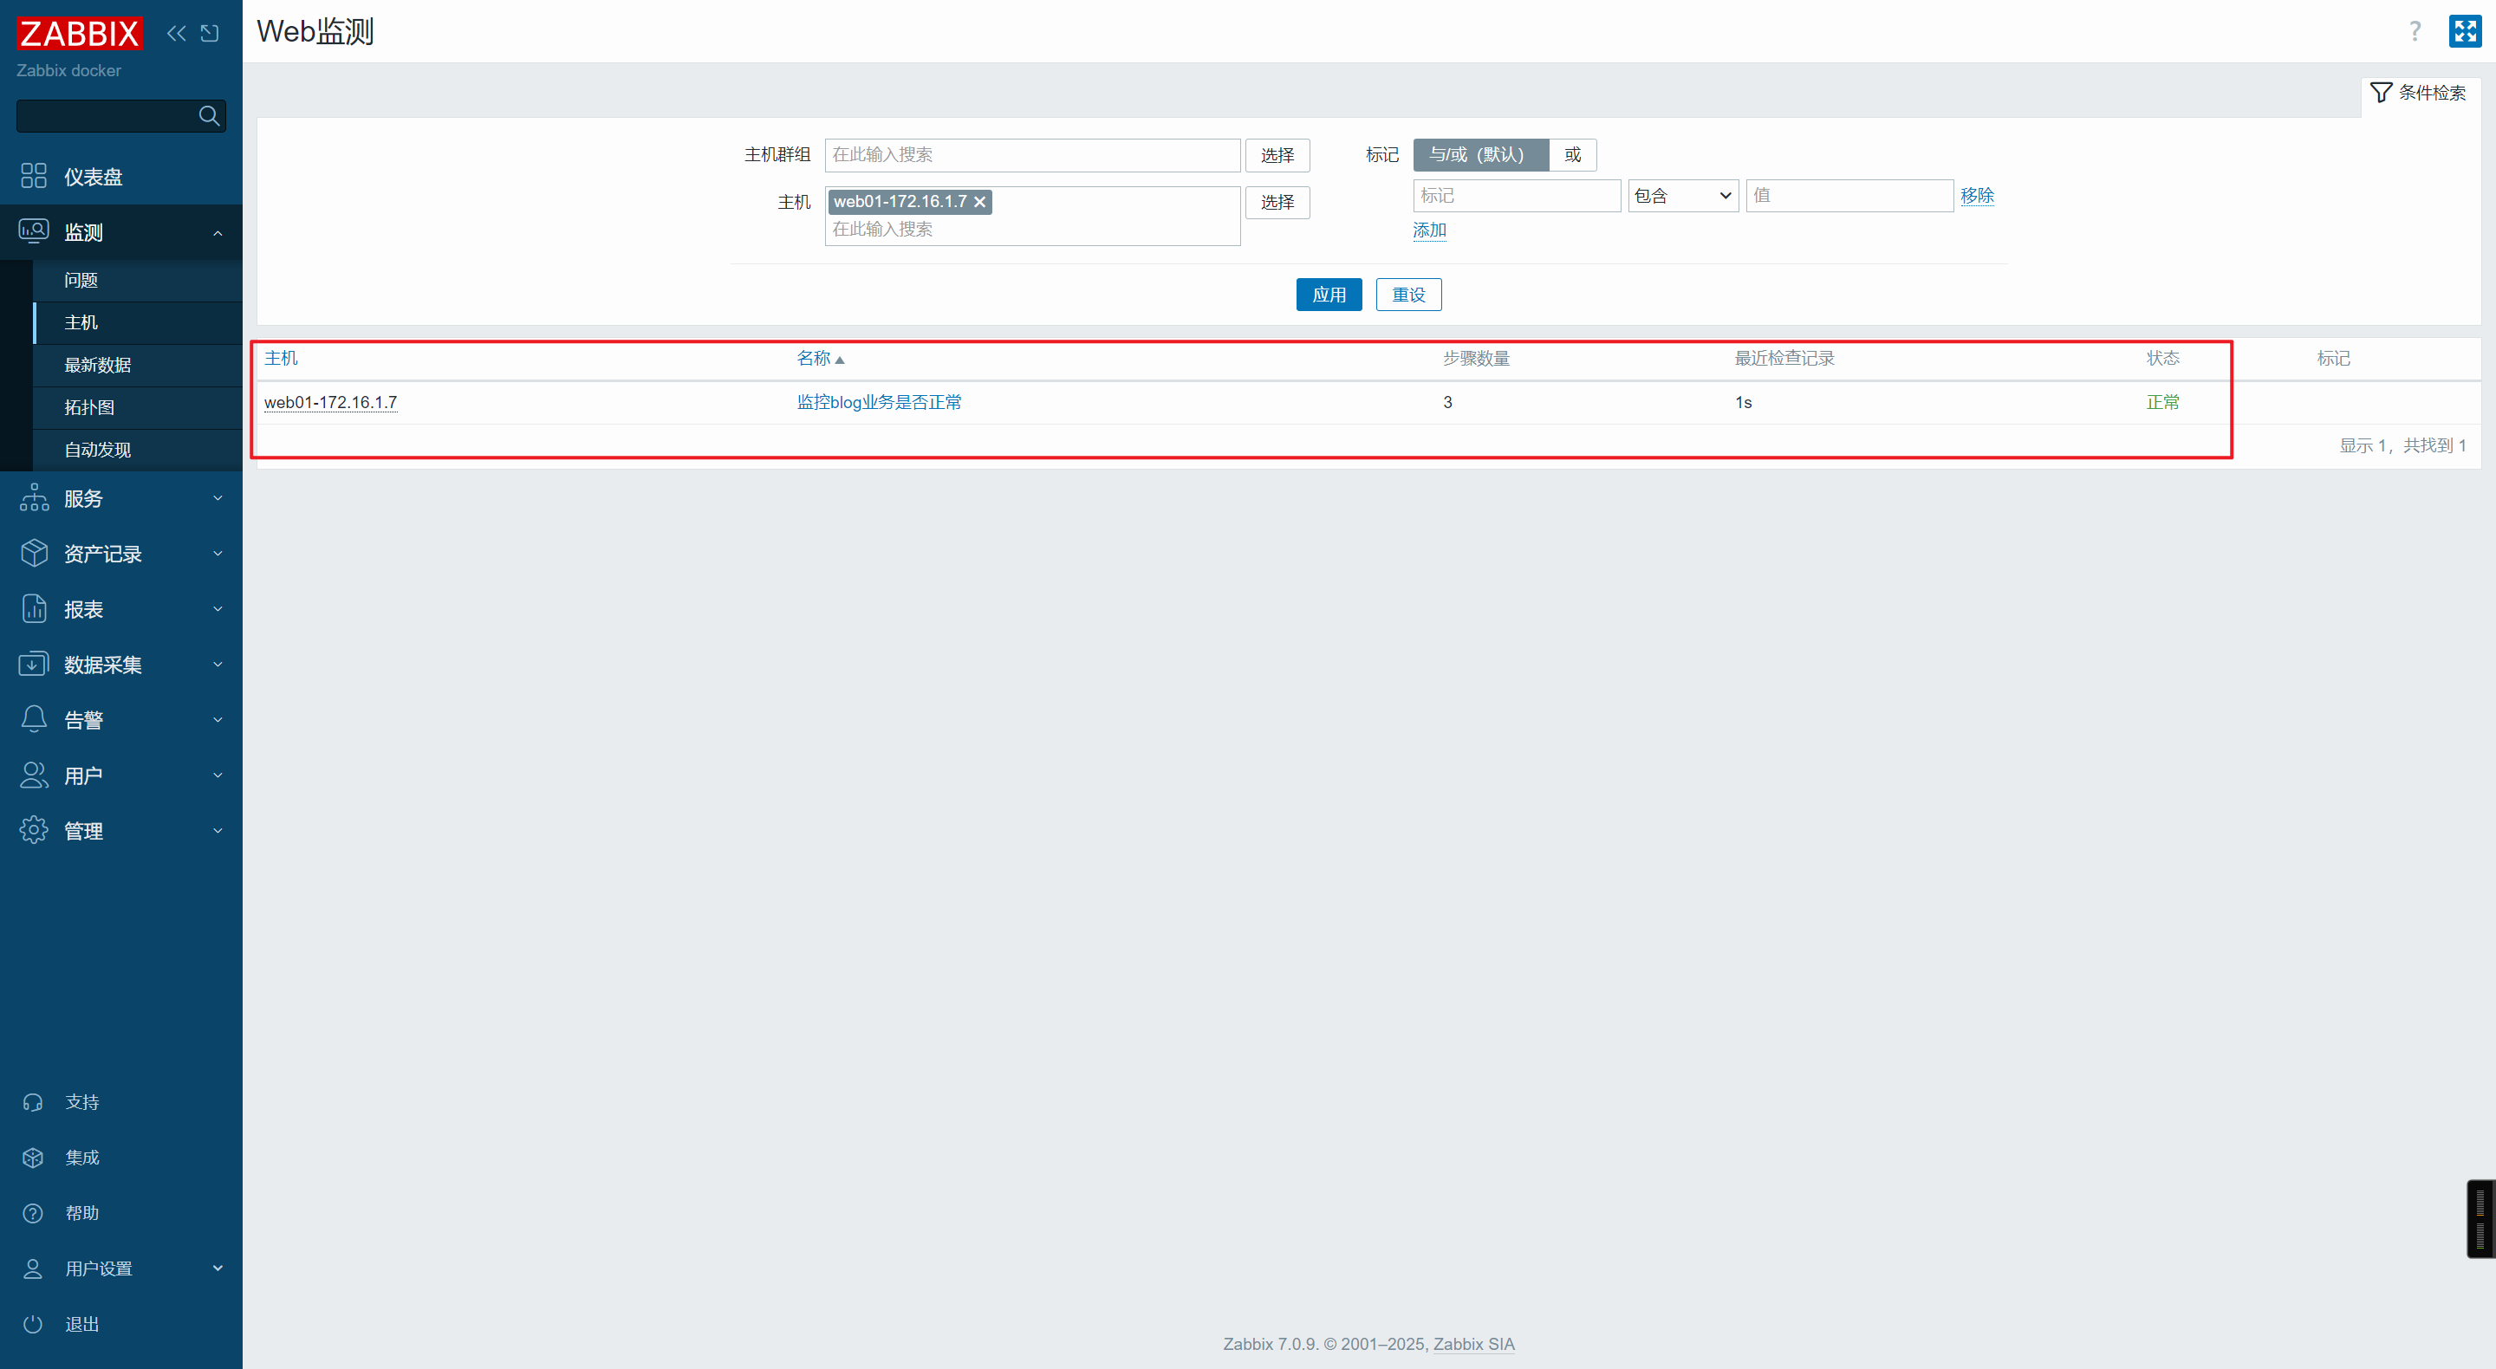This screenshot has width=2496, height=1369.
Task: Open the 拓扑图 submenu item
Action: [138, 407]
